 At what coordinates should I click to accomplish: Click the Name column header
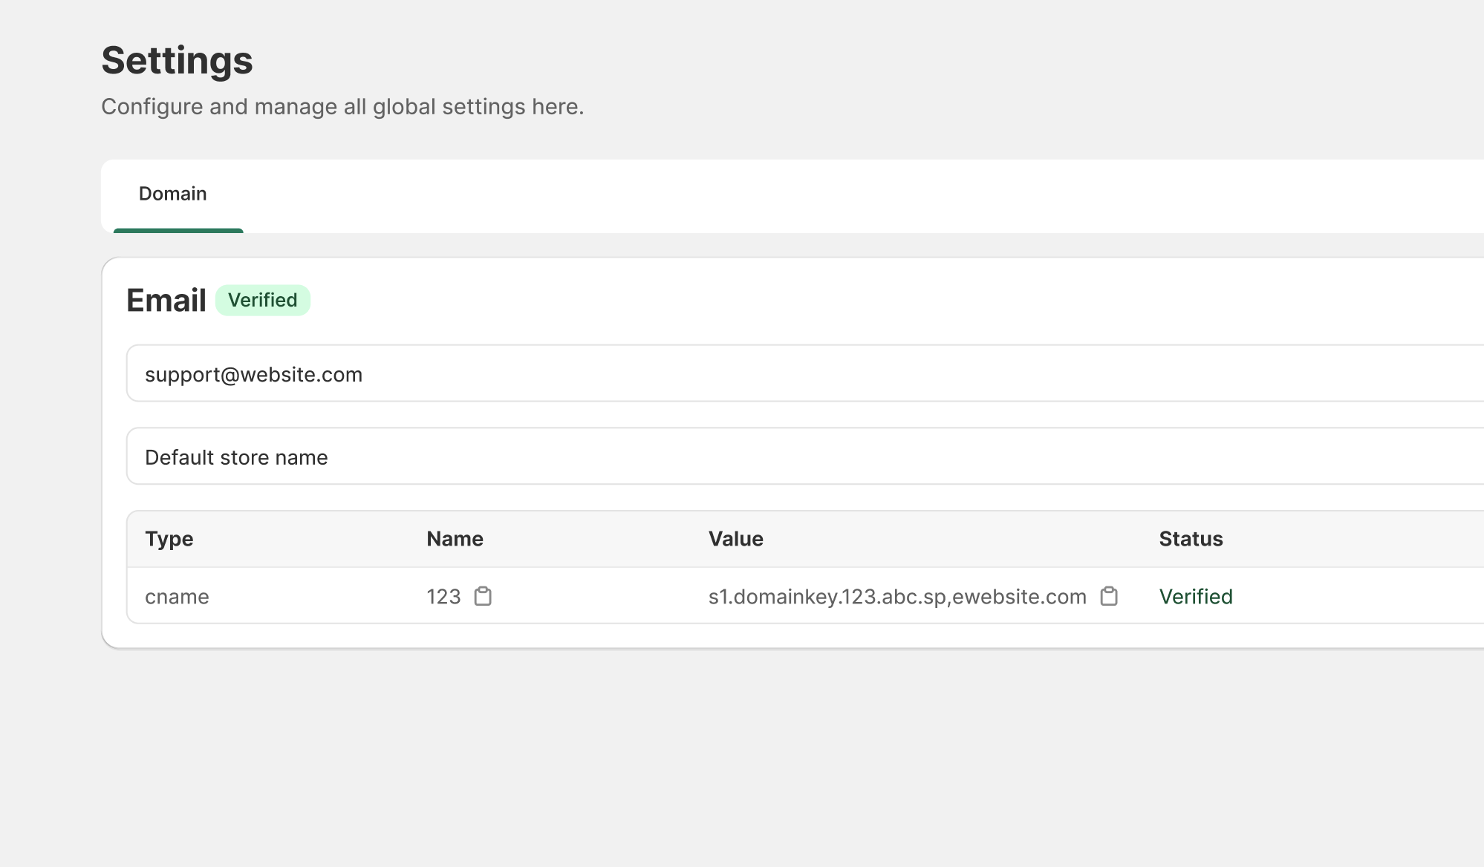pyautogui.click(x=455, y=539)
